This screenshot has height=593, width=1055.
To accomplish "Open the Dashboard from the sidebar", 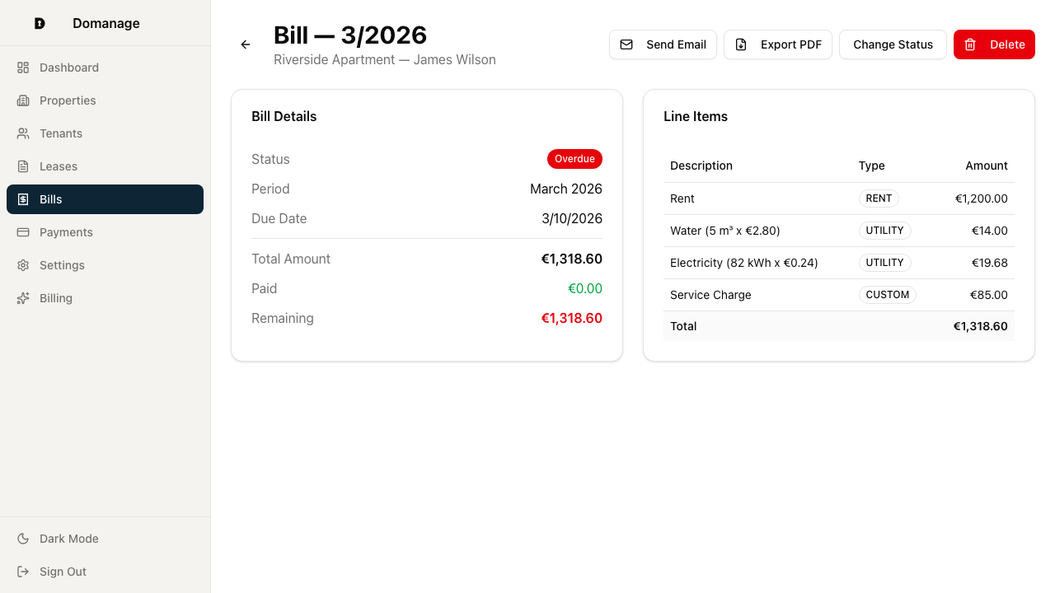I will point(68,68).
